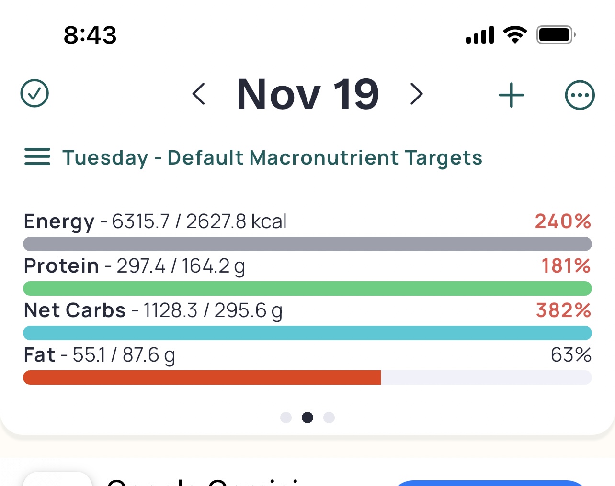The width and height of the screenshot is (615, 486).
Task: Go to the previous day with left chevron
Action: [x=198, y=94]
